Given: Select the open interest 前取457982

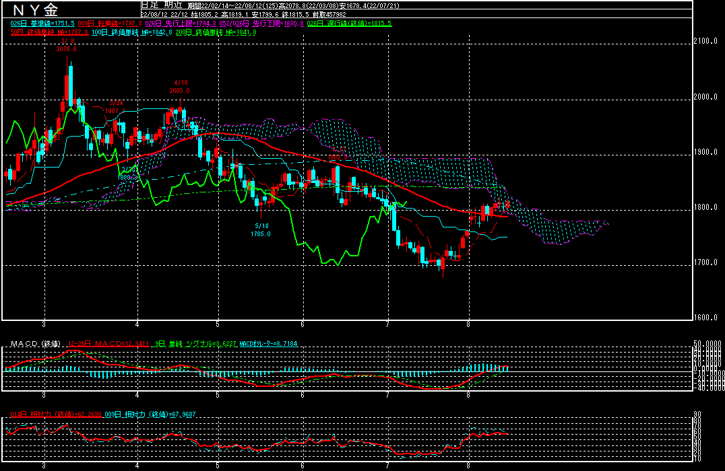Looking at the screenshot, I should click(329, 15).
